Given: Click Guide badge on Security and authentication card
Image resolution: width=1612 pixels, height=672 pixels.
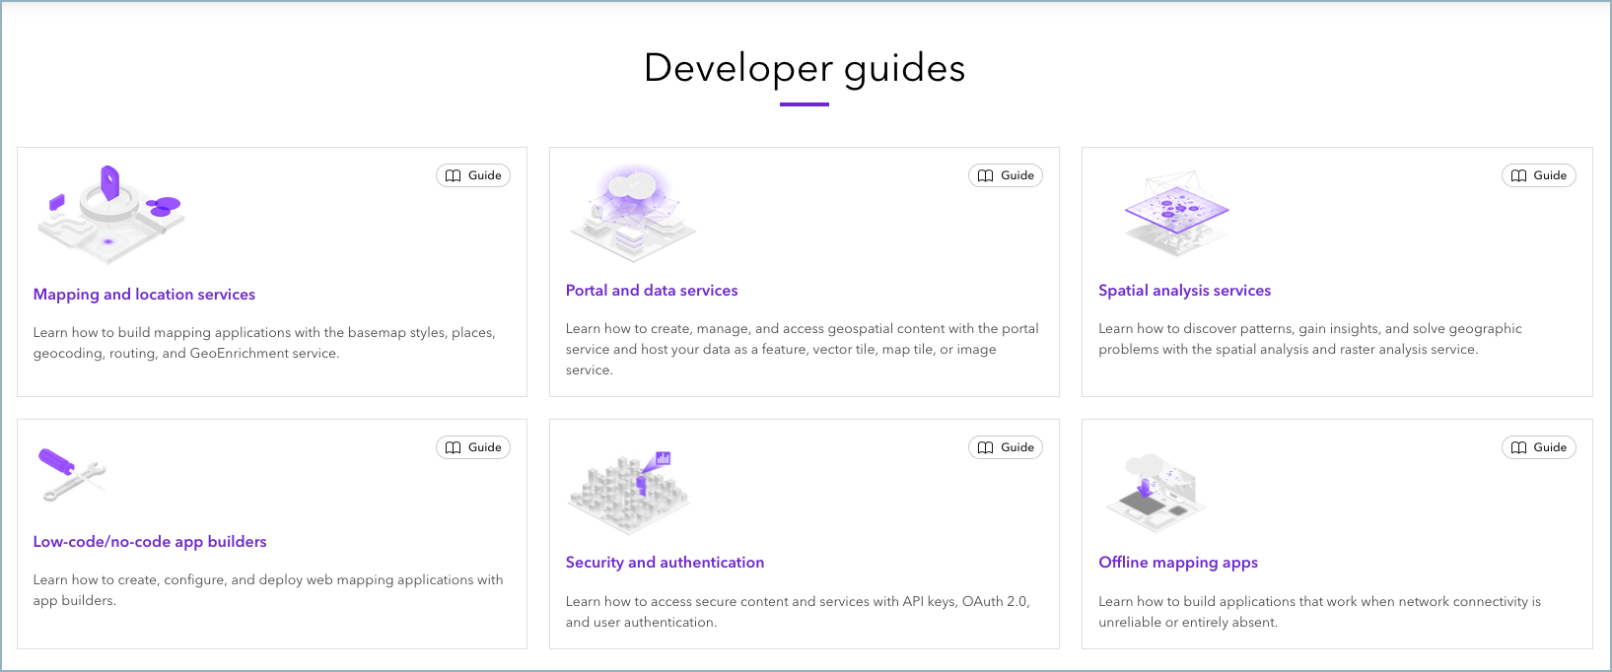Looking at the screenshot, I should tap(1006, 447).
